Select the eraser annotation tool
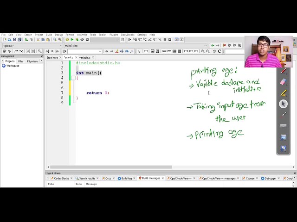 [284, 82]
